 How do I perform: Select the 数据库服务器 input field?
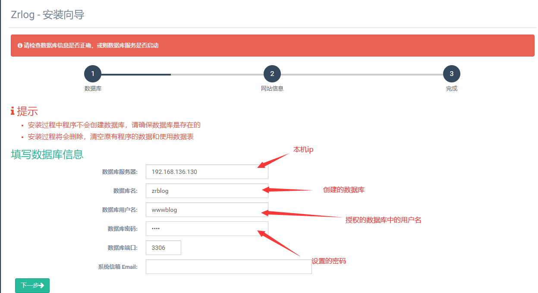coord(207,171)
